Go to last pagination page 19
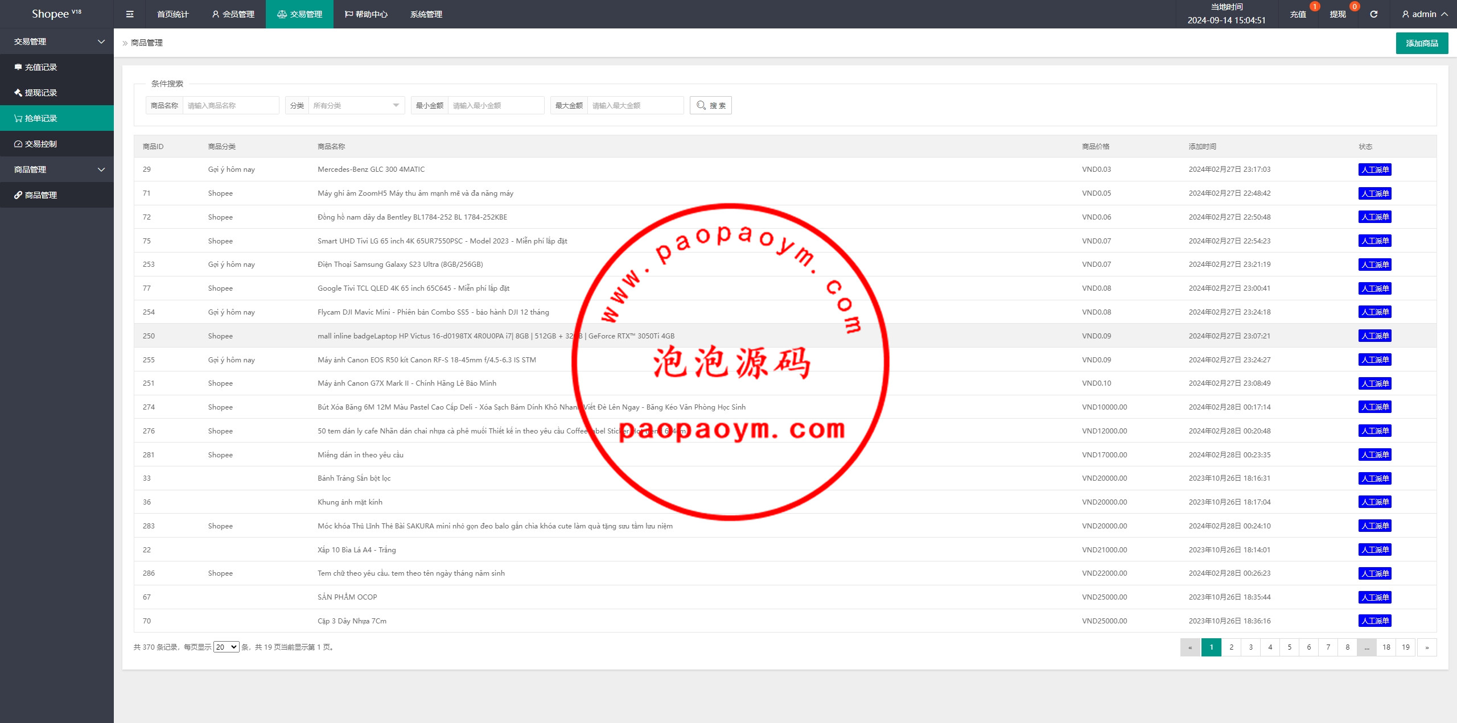The width and height of the screenshot is (1457, 723). [x=1405, y=647]
